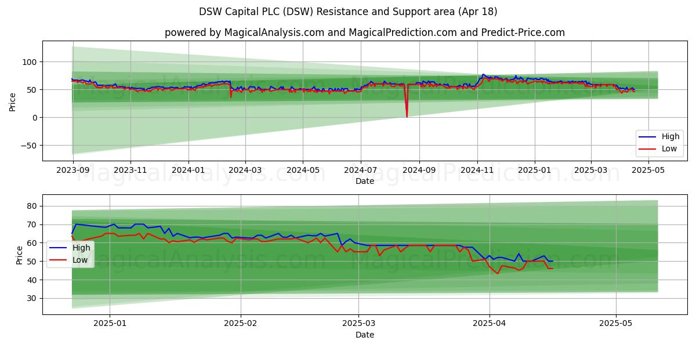
Task: Click the '100' price tick in top chart
Action: coord(30,62)
